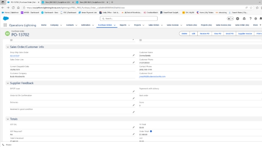Open the Projects (AG) tab
262x147 pixels.
click(x=206, y=25)
